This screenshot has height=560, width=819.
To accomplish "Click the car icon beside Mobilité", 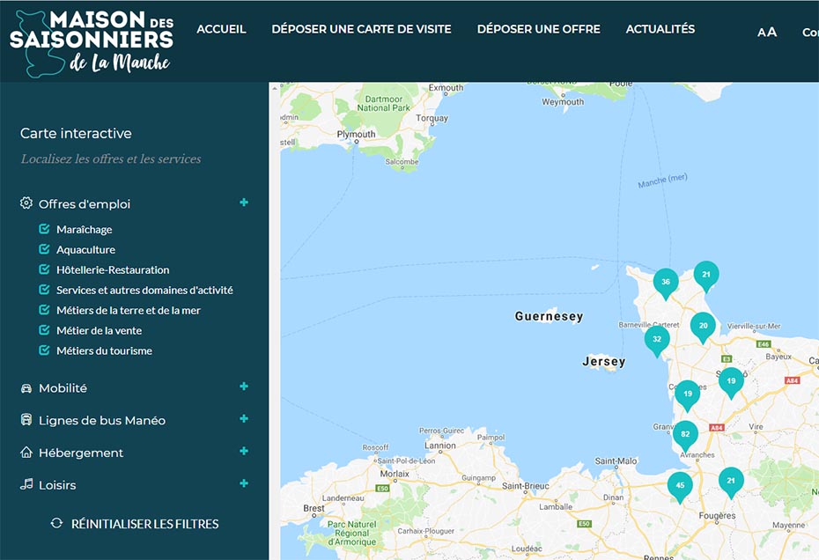I will [x=26, y=388].
